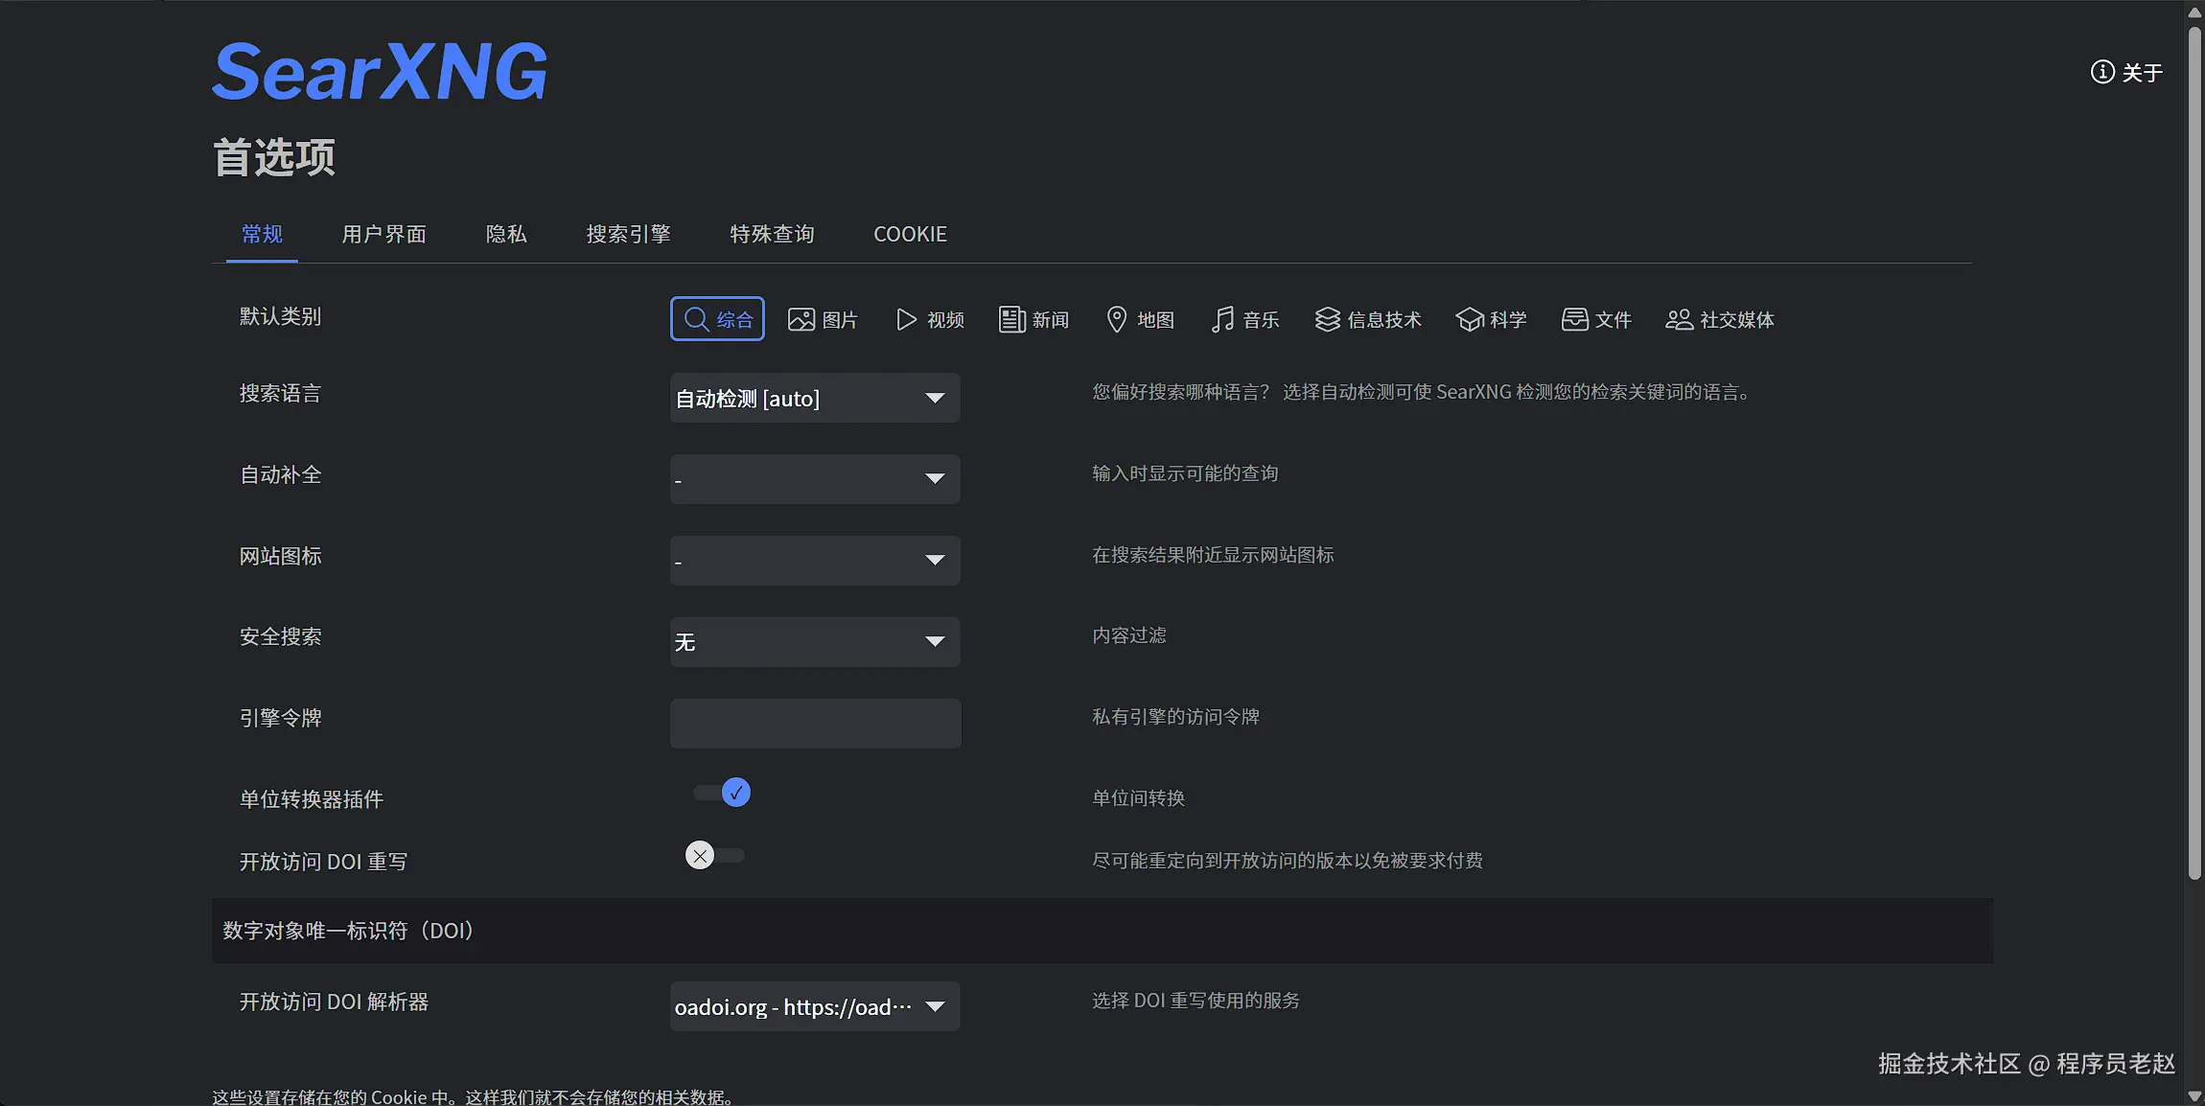Click the 开放访问 DOI 解析器 label
Screen dimensions: 2205x1106
tap(334, 1002)
